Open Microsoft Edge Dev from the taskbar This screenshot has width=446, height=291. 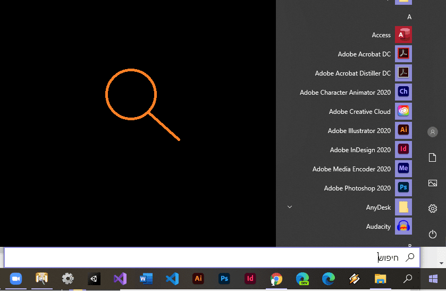(302, 279)
